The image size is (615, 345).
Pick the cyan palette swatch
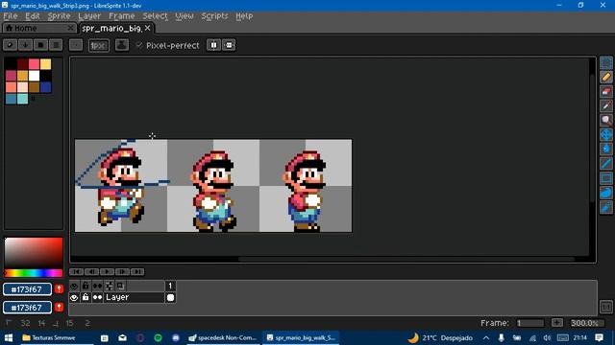(x=23, y=98)
